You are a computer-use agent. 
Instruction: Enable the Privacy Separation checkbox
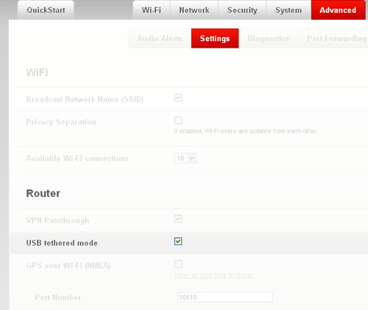[x=178, y=120]
